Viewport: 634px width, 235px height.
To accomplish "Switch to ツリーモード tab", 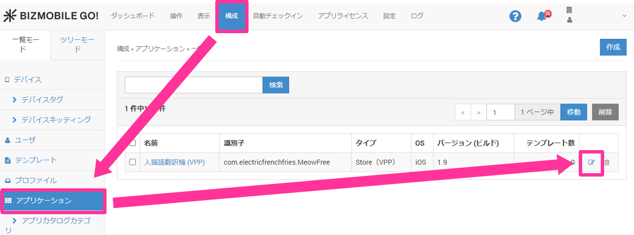I will [x=78, y=44].
